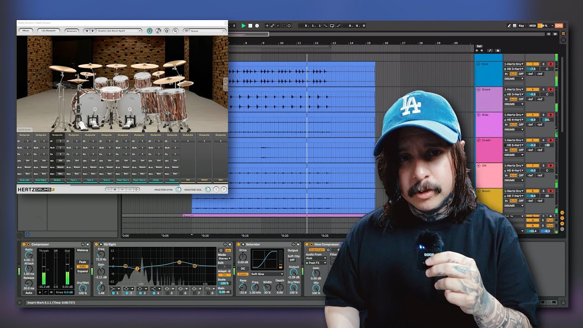
Task: Click the green-ringed round icon in Hertz toolbar
Action: coord(150,31)
